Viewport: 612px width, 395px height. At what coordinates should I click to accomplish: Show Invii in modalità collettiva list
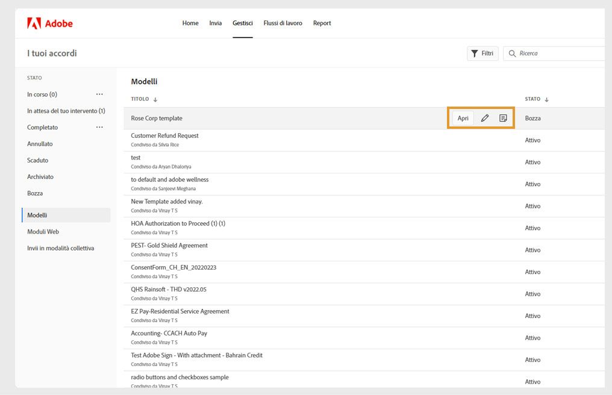click(x=60, y=248)
